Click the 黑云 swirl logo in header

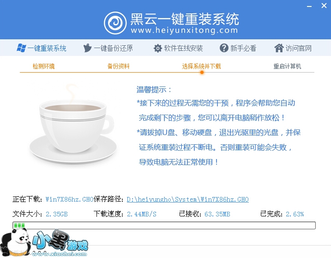coord(115,23)
